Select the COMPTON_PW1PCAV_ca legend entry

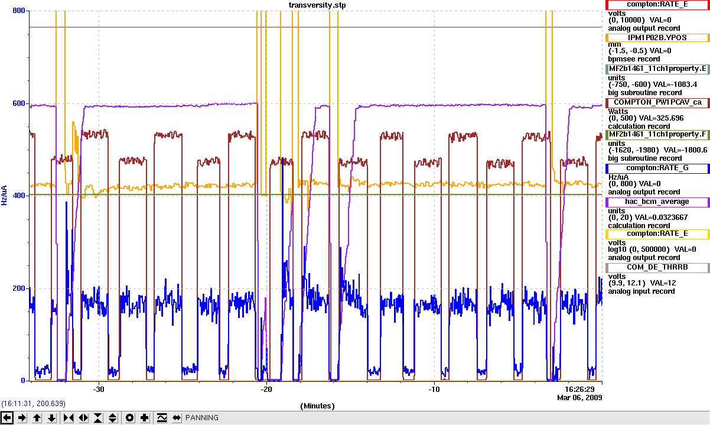[657, 102]
